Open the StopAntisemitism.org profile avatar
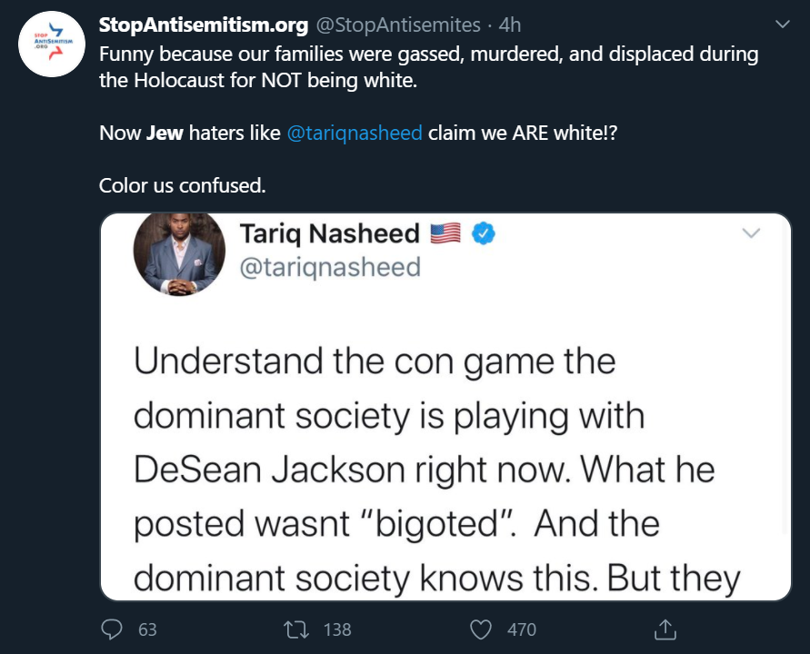Image resolution: width=810 pixels, height=654 pixels. point(52,45)
